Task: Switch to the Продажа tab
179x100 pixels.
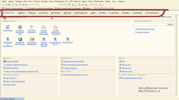Action: pyautogui.click(x=56, y=13)
